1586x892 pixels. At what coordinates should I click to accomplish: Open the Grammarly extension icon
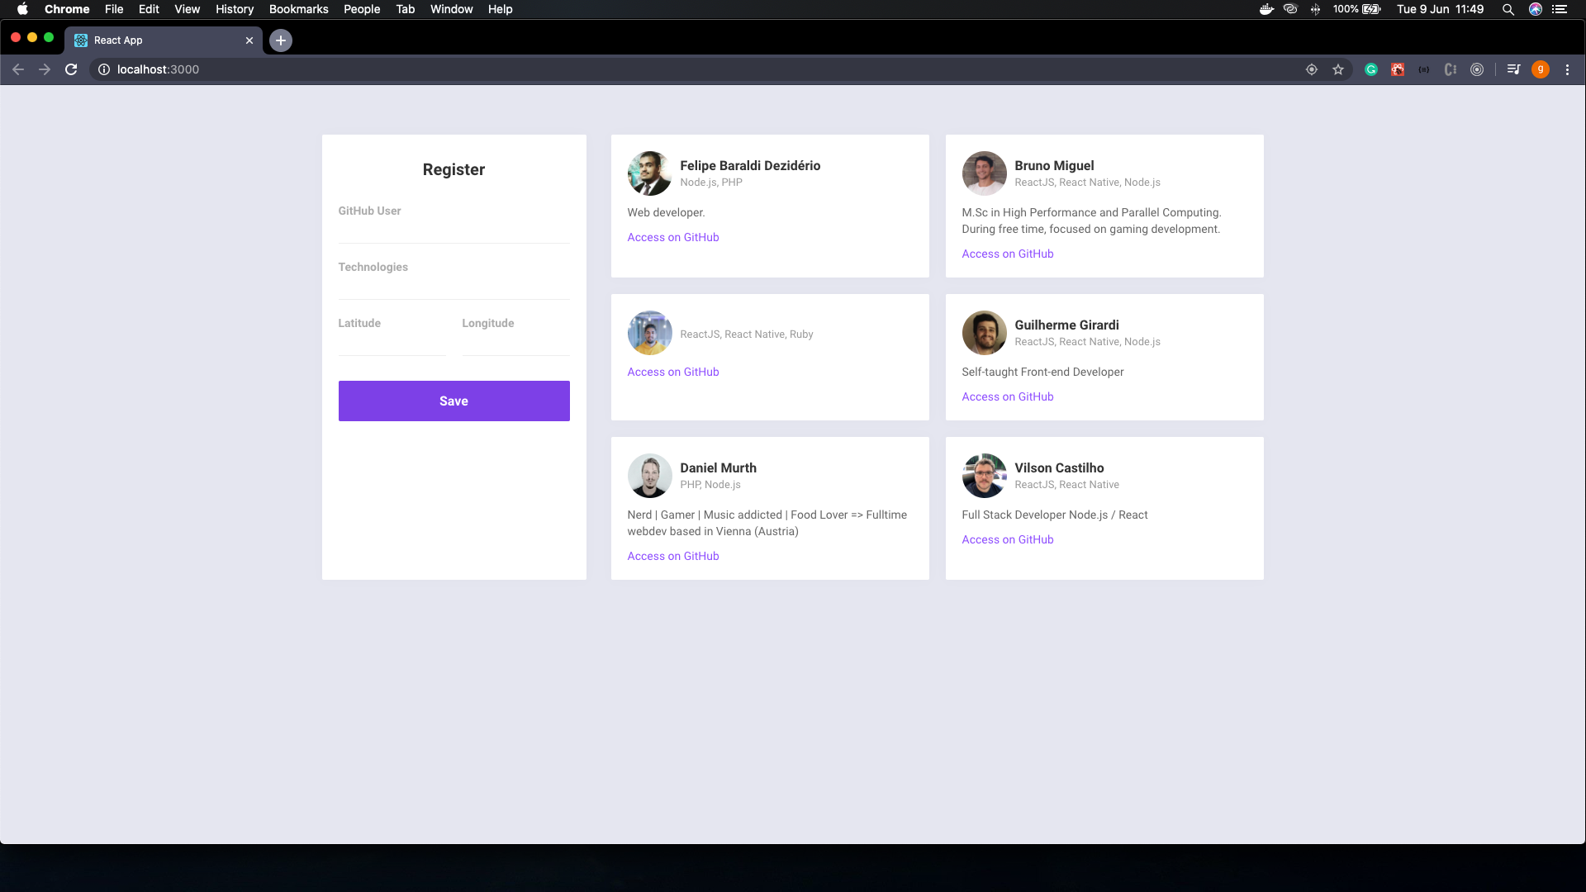point(1371,69)
